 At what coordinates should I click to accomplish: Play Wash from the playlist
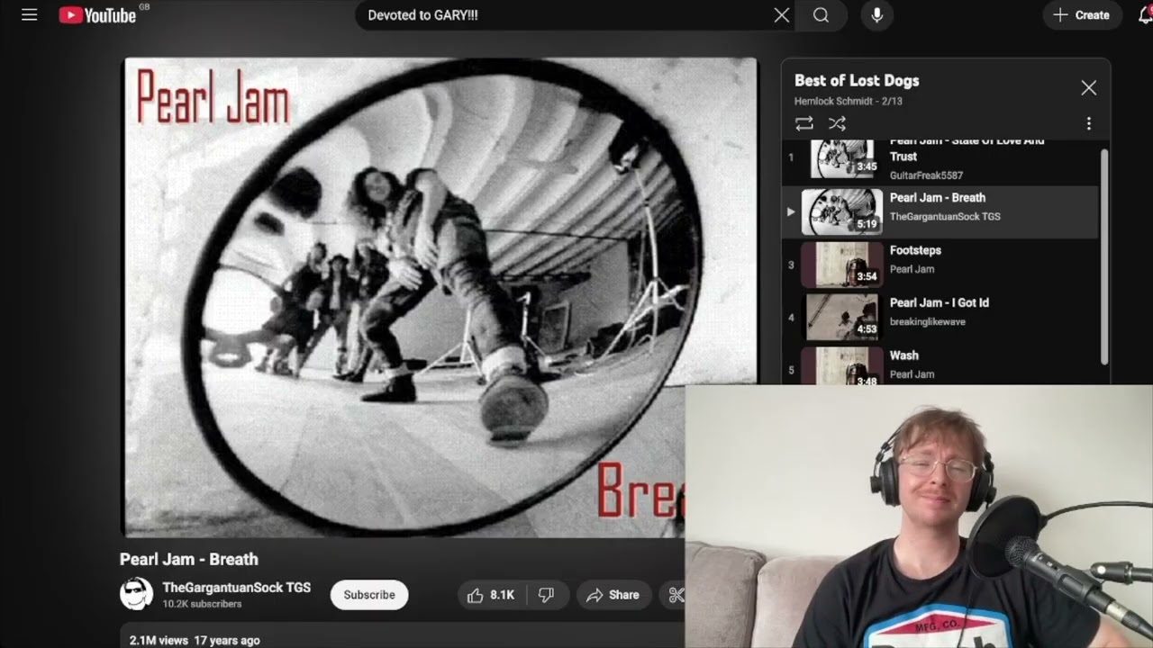[x=904, y=355]
